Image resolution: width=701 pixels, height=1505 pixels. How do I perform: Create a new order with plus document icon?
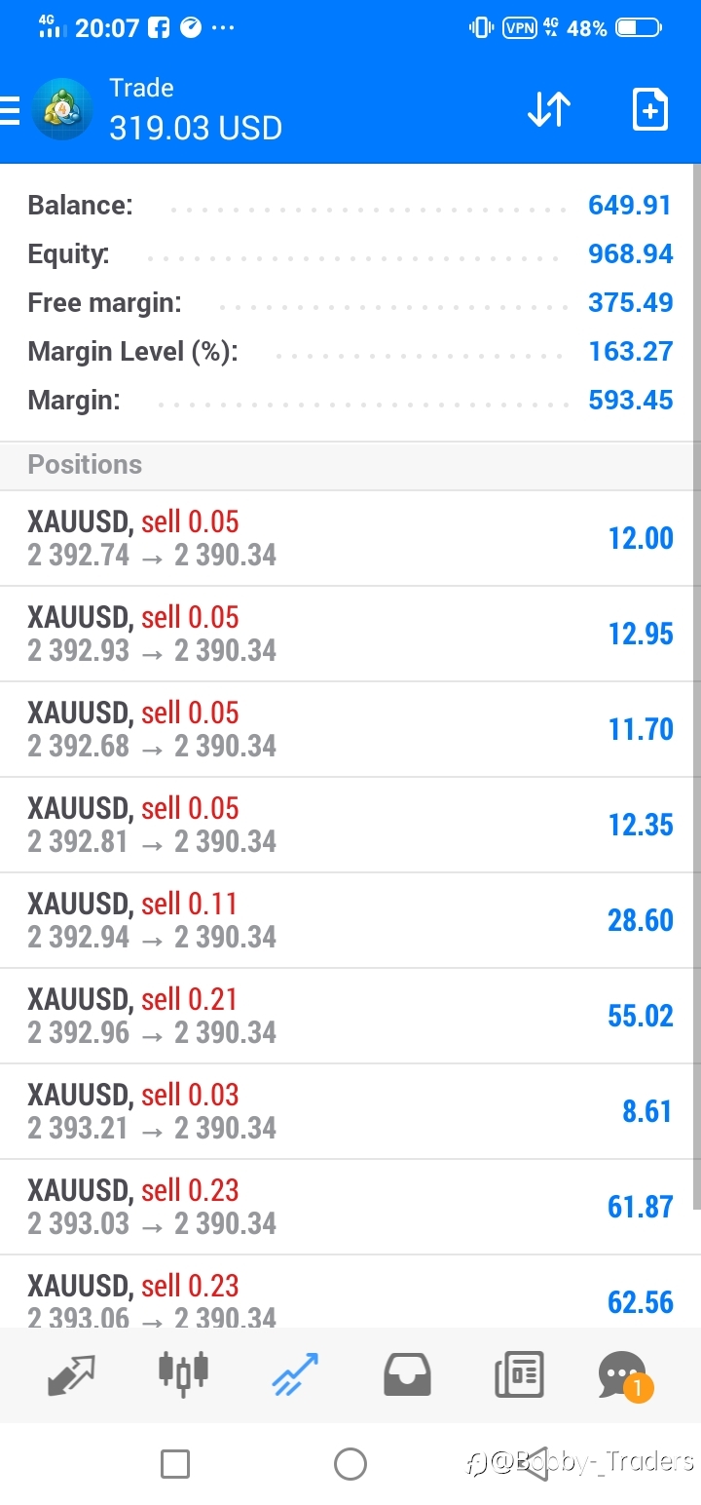coord(649,109)
